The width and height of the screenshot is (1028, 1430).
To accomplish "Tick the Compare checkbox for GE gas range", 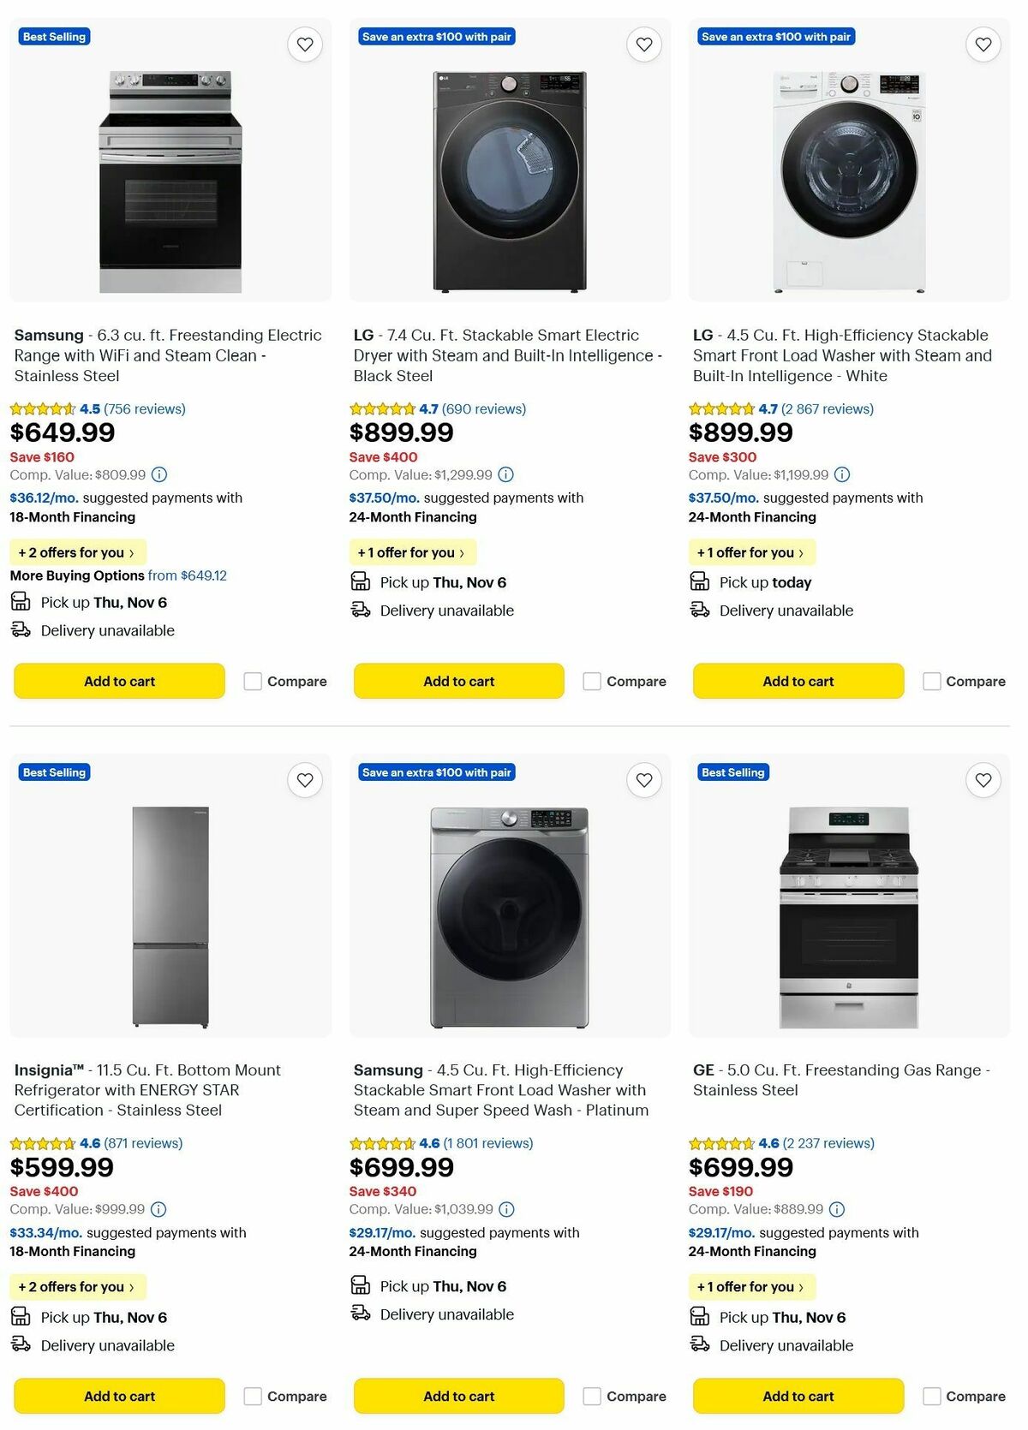I will tap(930, 1396).
